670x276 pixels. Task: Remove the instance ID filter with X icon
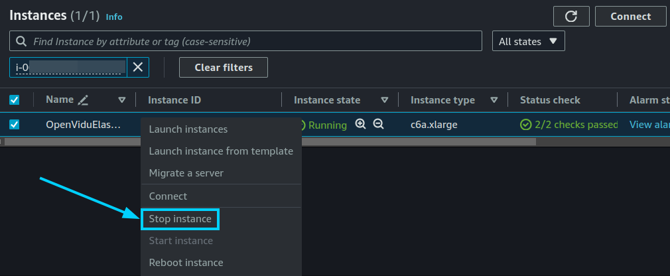pyautogui.click(x=137, y=67)
